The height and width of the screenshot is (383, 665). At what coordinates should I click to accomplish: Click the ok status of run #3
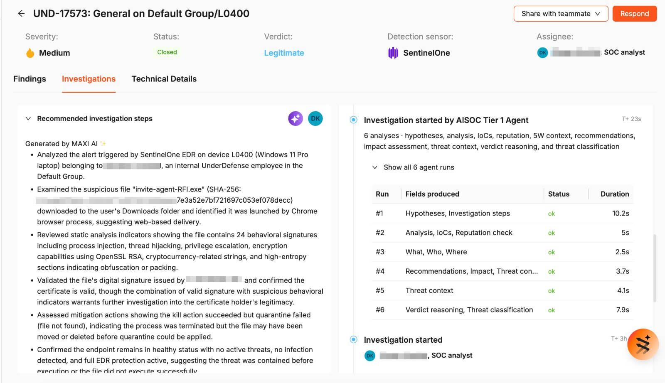click(552, 252)
